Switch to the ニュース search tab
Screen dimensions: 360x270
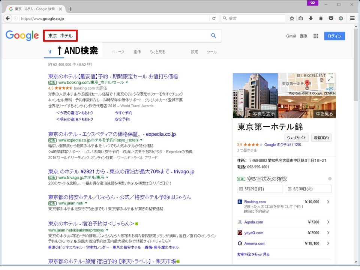118,52
